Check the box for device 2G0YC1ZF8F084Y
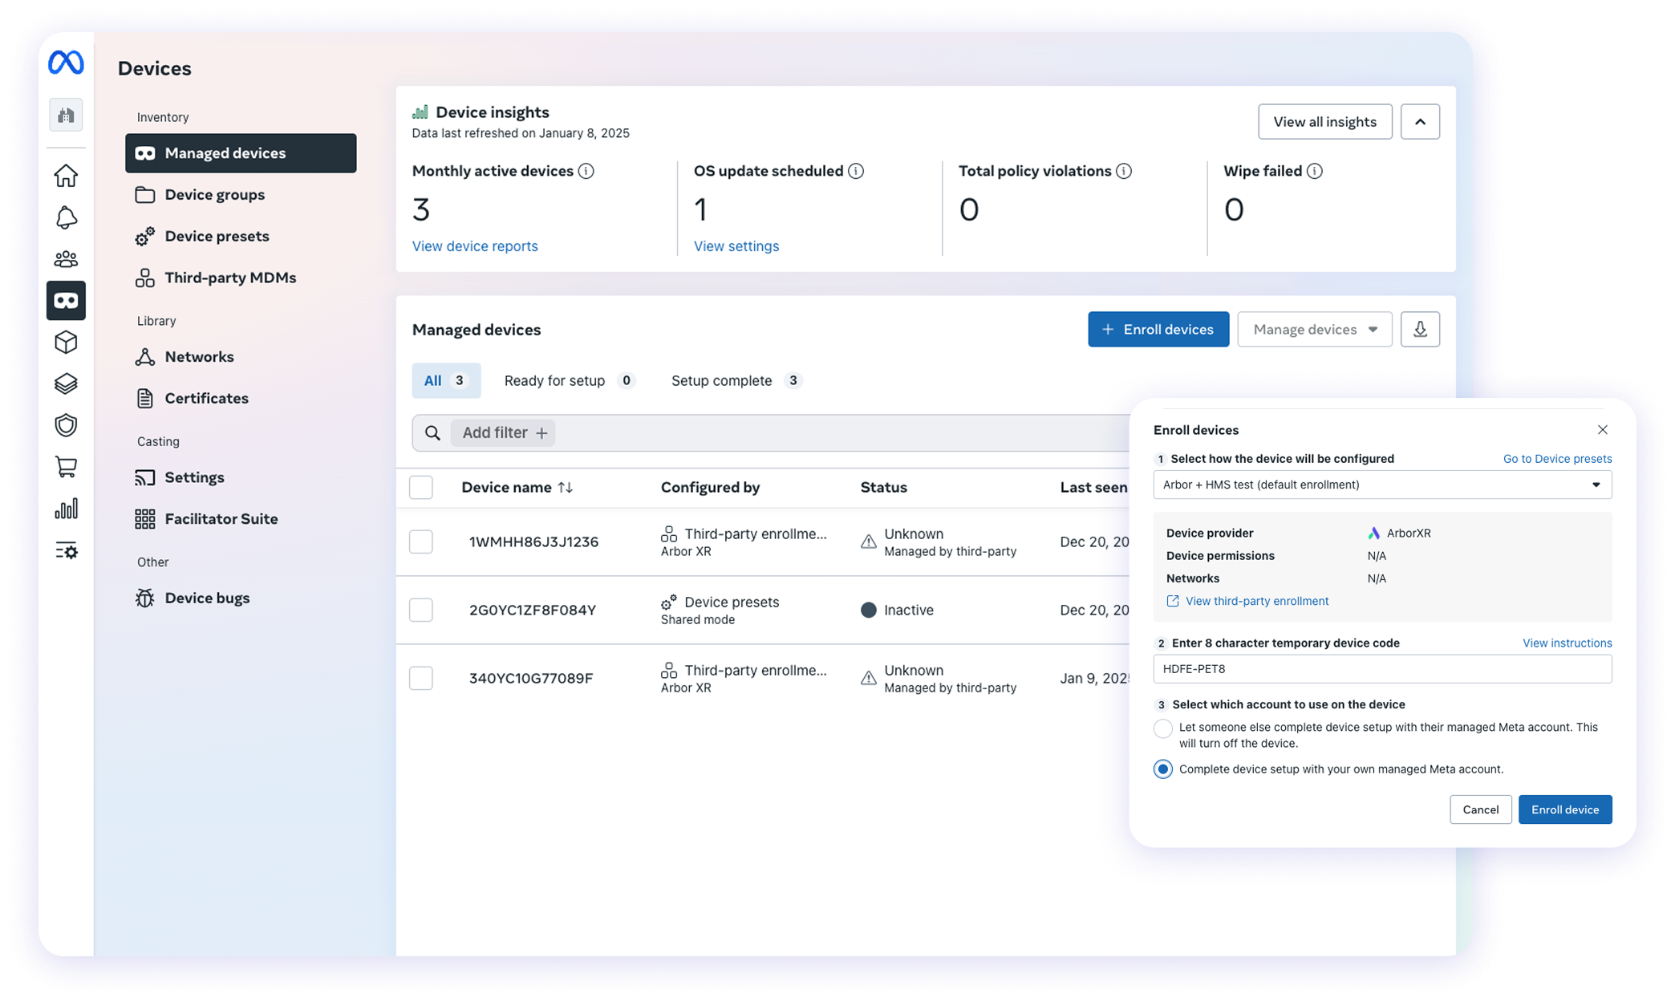The width and height of the screenshot is (1675, 1002). click(420, 610)
